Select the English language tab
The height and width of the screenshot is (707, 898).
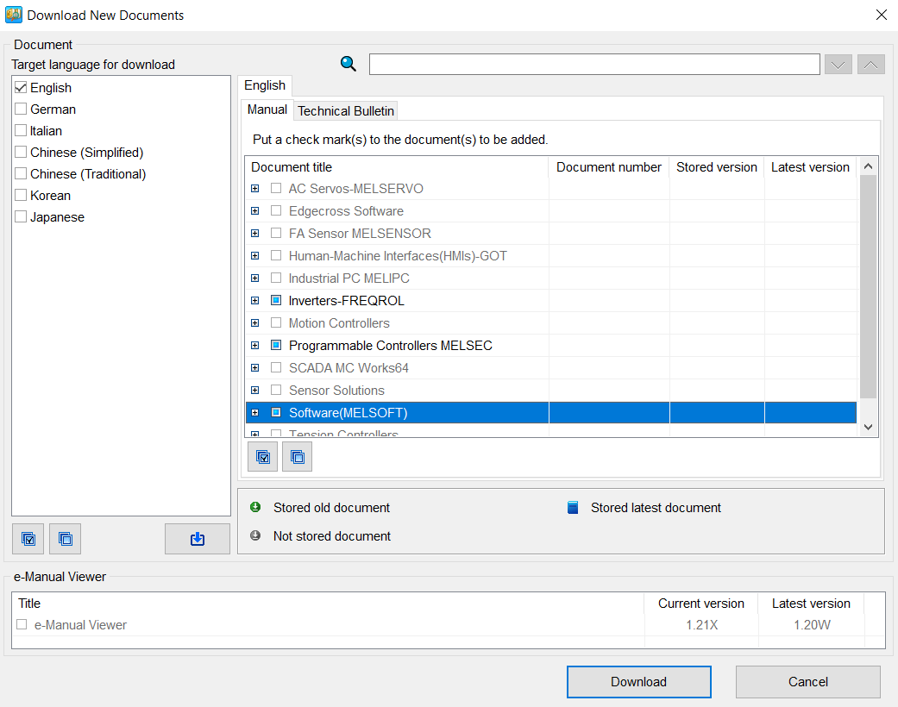265,85
